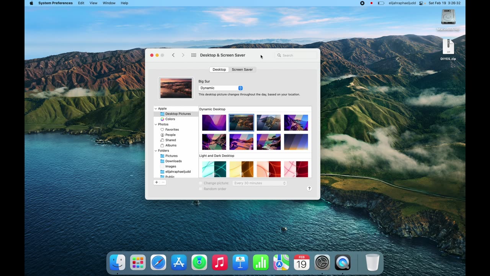Select the People photo album
Viewport: 490px width, 276px height.
pos(170,135)
